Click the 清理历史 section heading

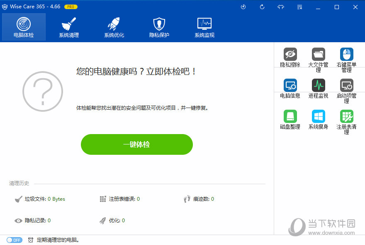click(19, 183)
